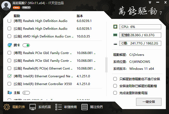
Task: Check 完成後重新啟動電腦 option
Action: click(115, 93)
